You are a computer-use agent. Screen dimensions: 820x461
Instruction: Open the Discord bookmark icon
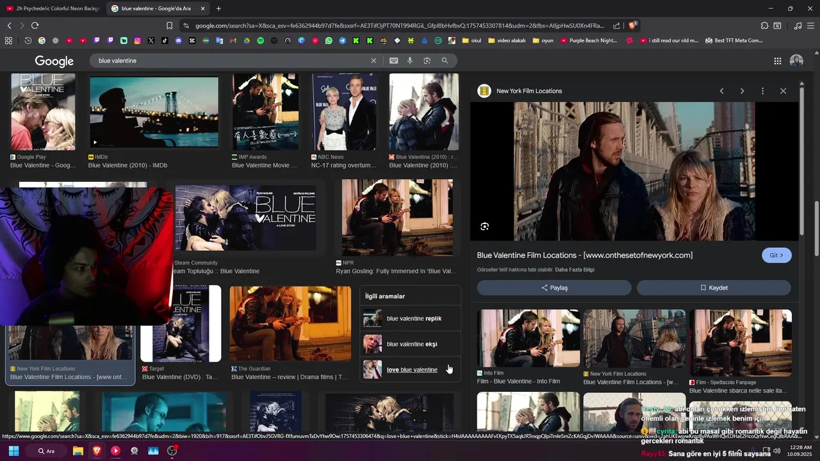click(x=179, y=40)
